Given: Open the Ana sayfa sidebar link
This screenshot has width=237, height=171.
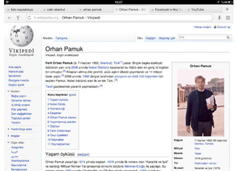Looking at the screenshot, I should tap(14, 67).
